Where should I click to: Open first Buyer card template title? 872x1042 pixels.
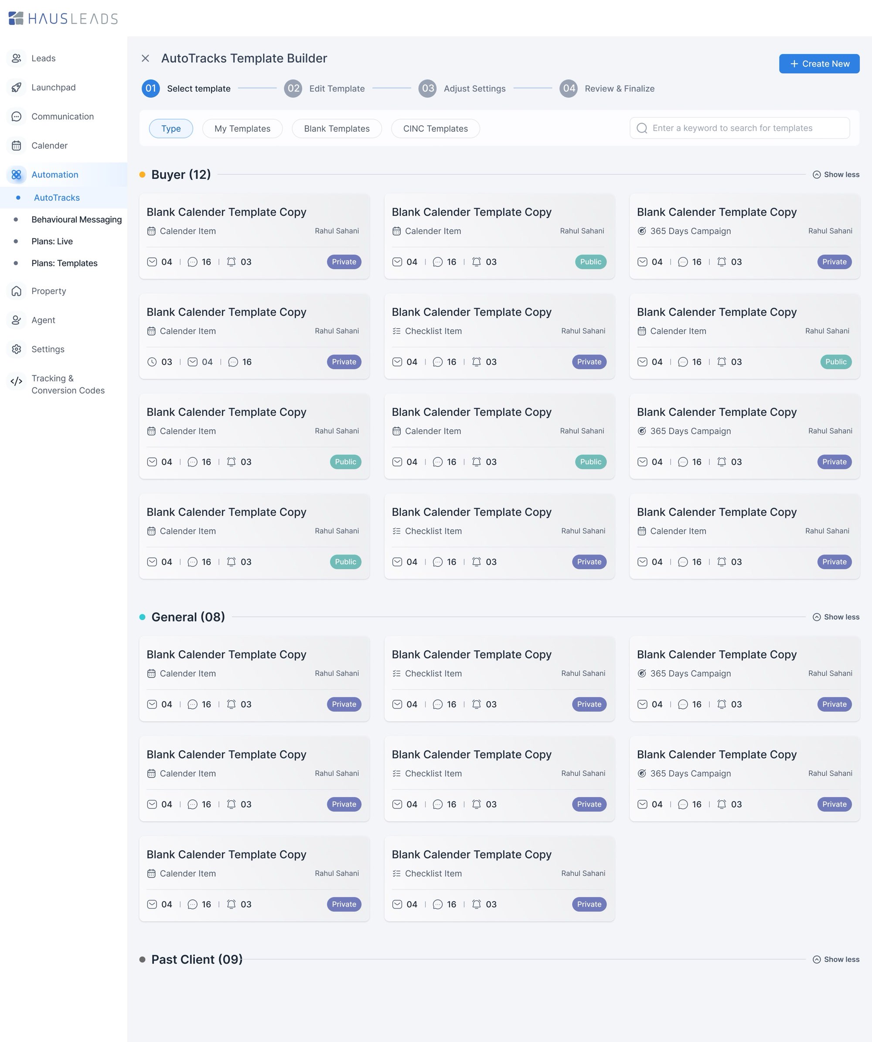click(227, 212)
